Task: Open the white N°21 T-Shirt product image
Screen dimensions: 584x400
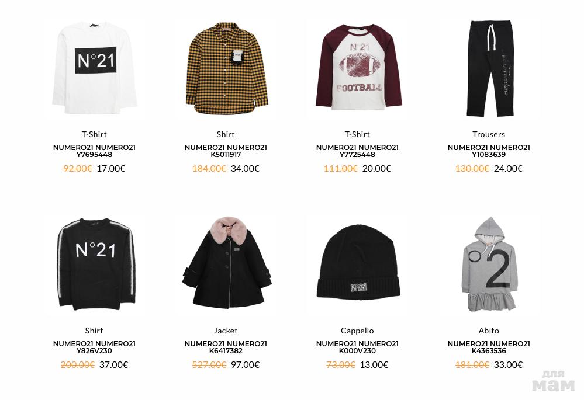Action: (94, 68)
